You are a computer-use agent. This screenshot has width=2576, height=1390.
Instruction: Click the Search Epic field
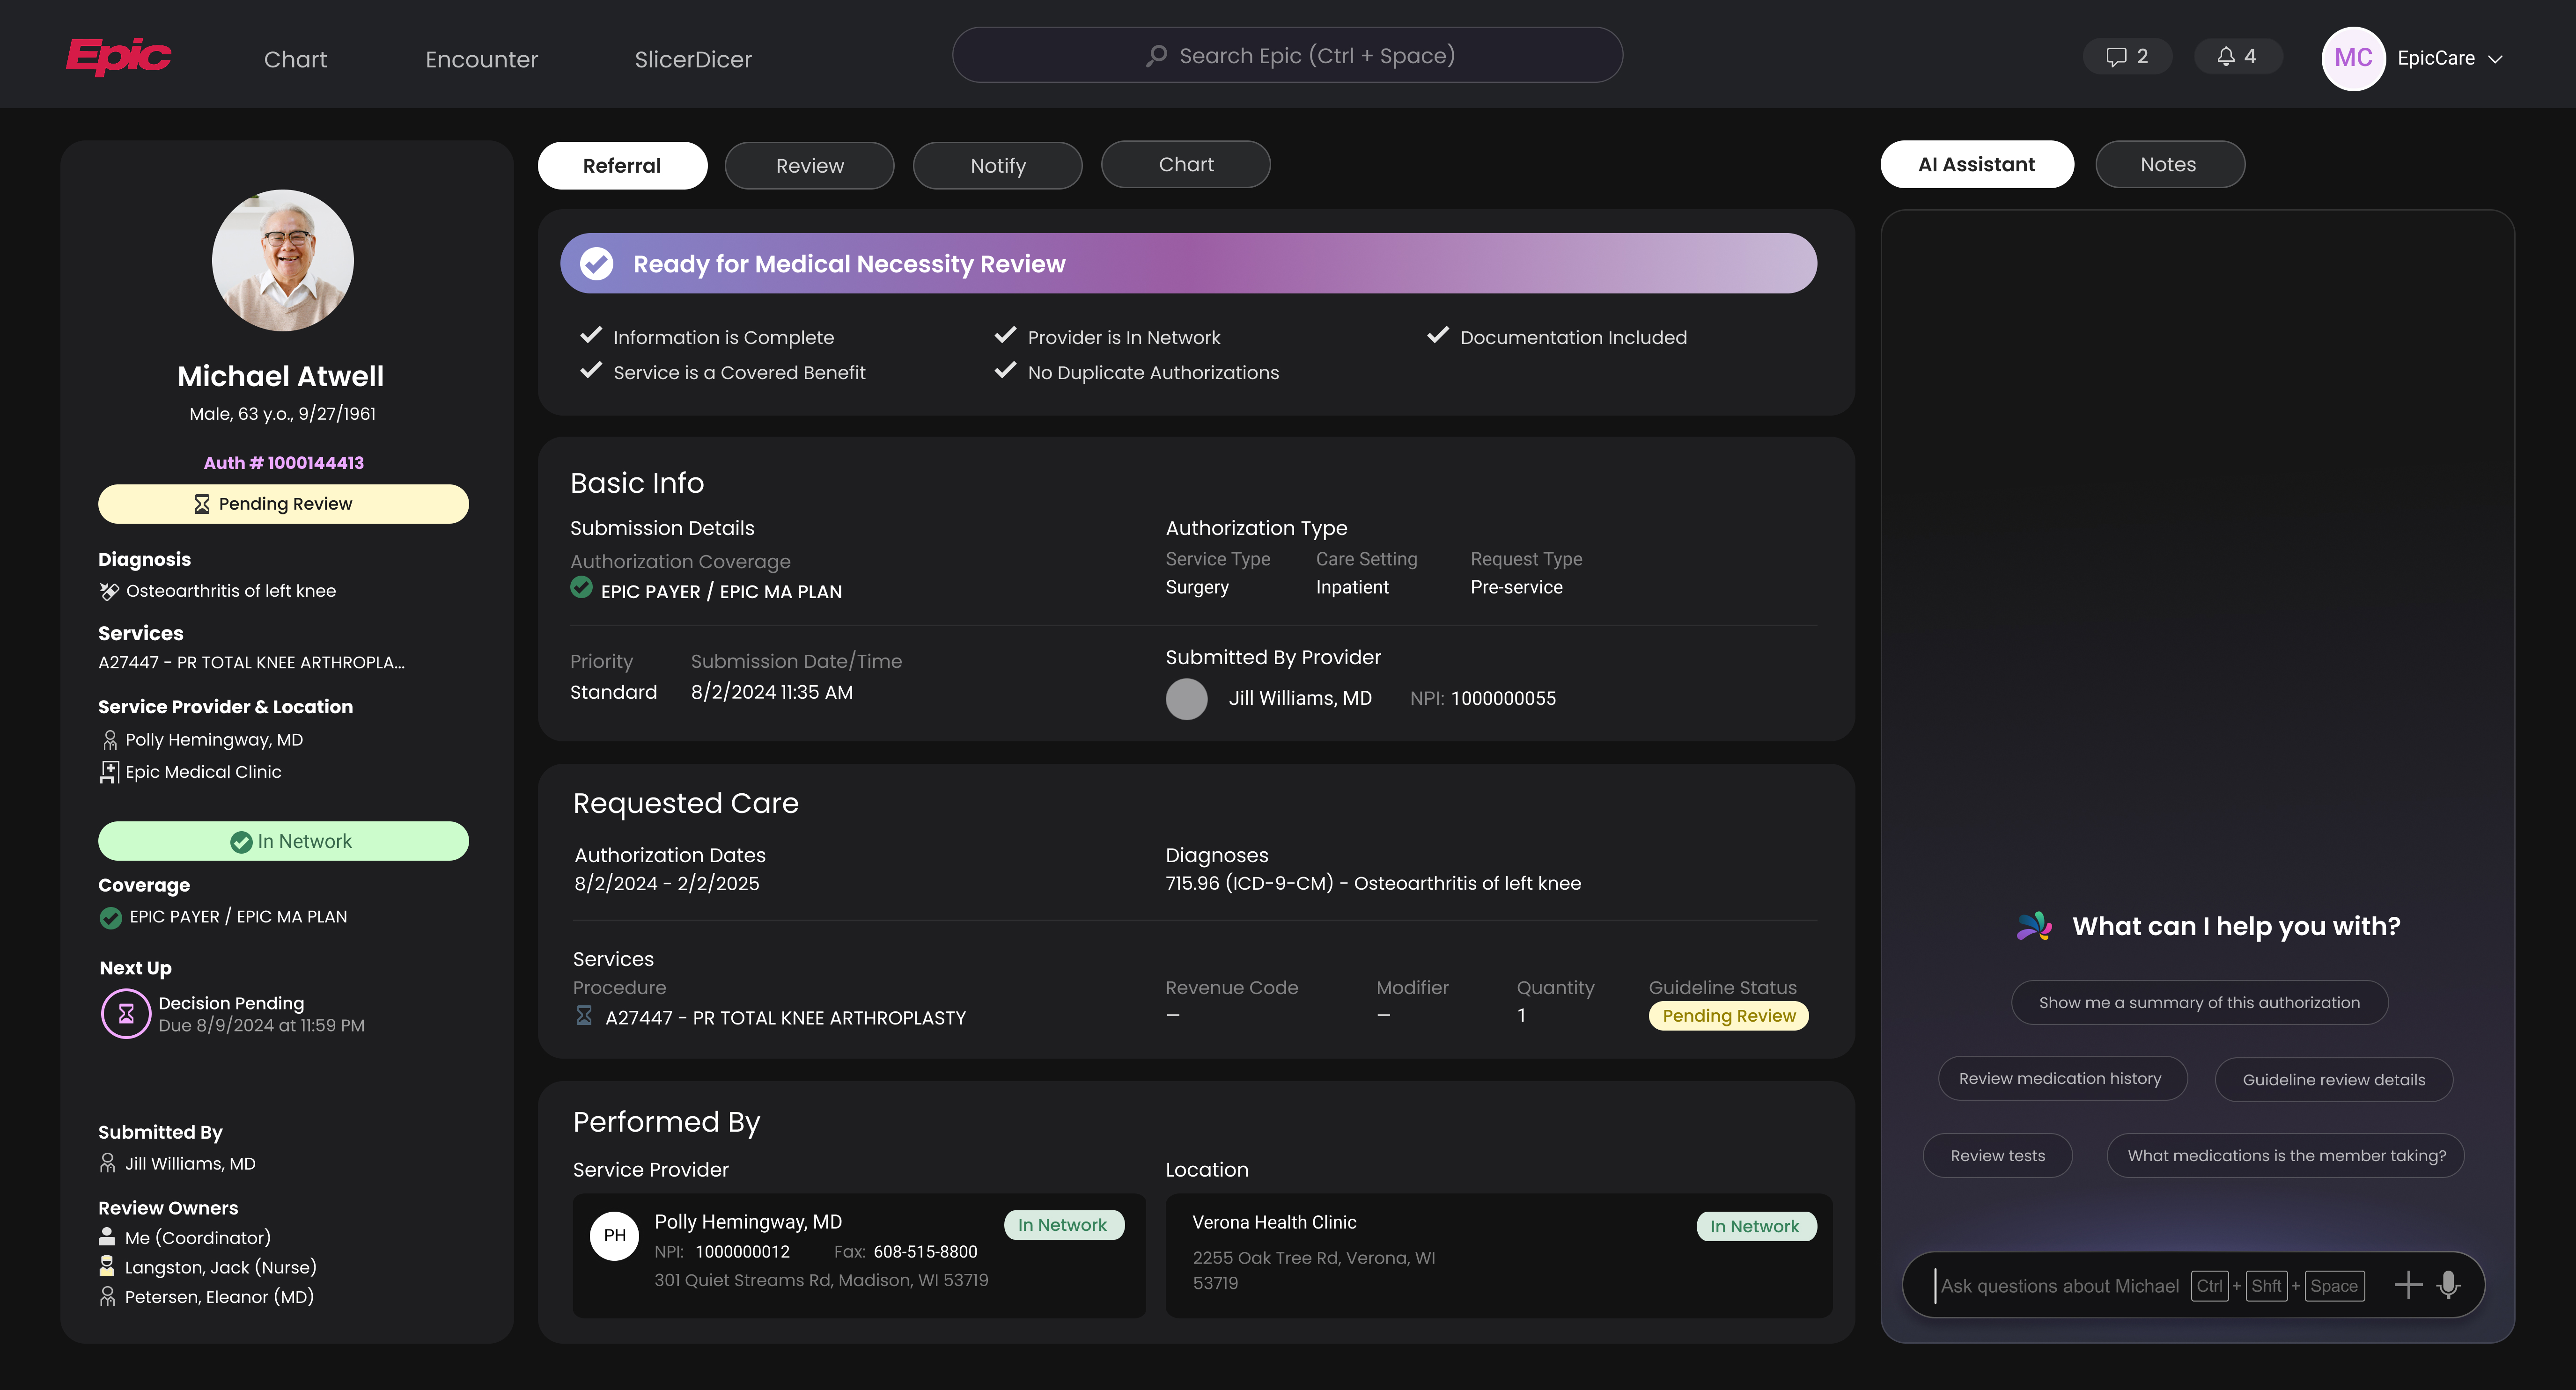tap(1287, 55)
